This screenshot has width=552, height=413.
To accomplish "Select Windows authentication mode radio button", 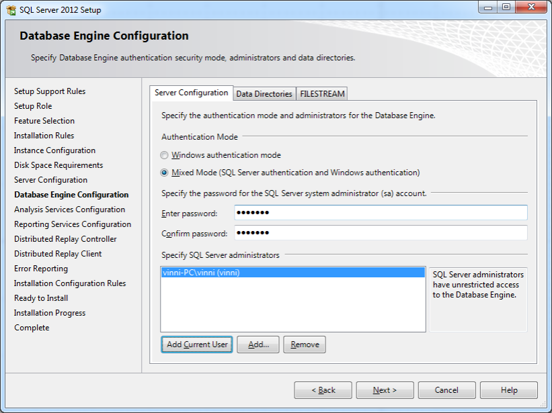I will pos(164,155).
